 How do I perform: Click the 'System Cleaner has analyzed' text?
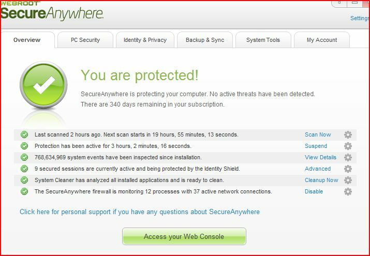(x=129, y=180)
